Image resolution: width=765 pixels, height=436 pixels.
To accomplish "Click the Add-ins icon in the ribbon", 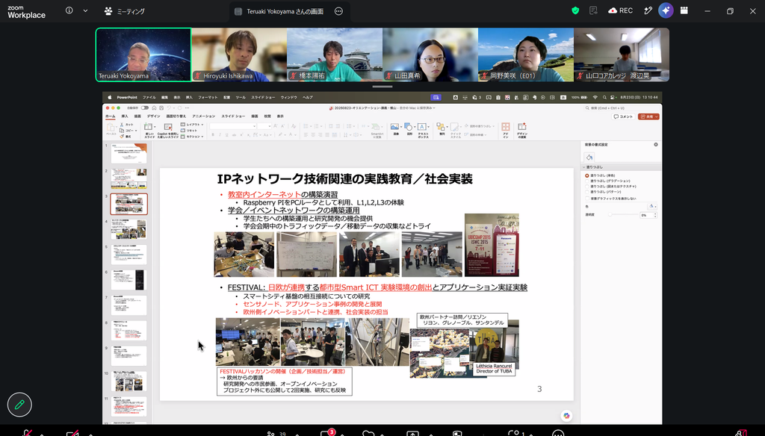I will (x=506, y=127).
